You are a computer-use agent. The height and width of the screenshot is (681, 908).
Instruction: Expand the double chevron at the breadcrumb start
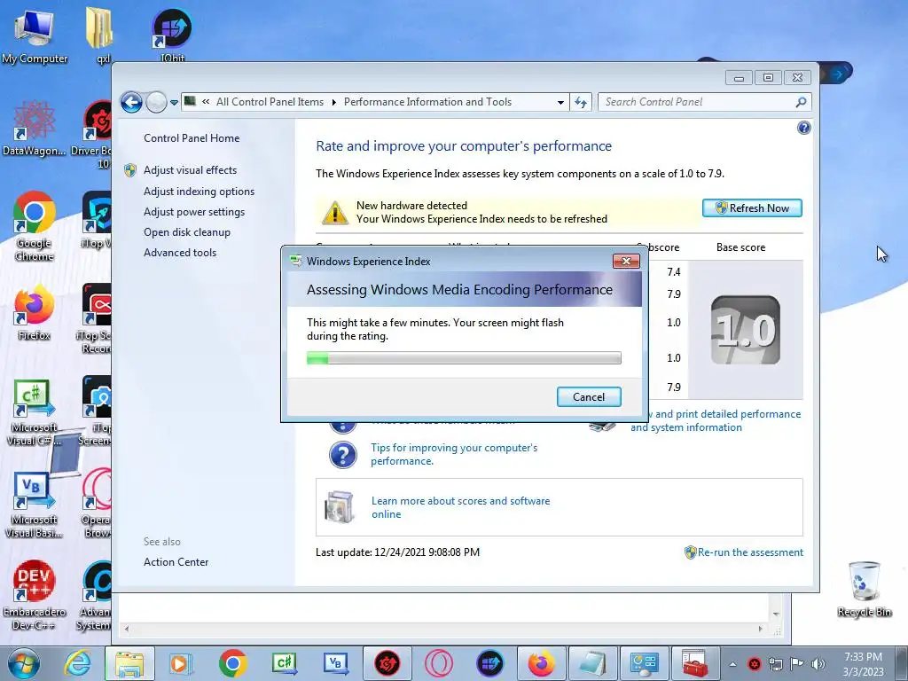pyautogui.click(x=206, y=102)
